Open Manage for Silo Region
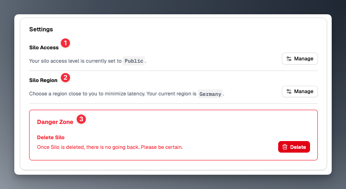Screen dimensions: 346x189 point(300,91)
